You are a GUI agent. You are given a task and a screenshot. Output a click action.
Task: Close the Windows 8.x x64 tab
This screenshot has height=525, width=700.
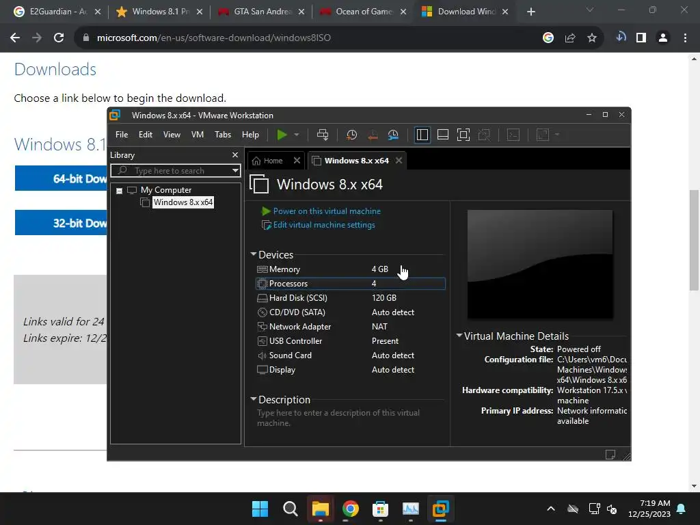399,160
